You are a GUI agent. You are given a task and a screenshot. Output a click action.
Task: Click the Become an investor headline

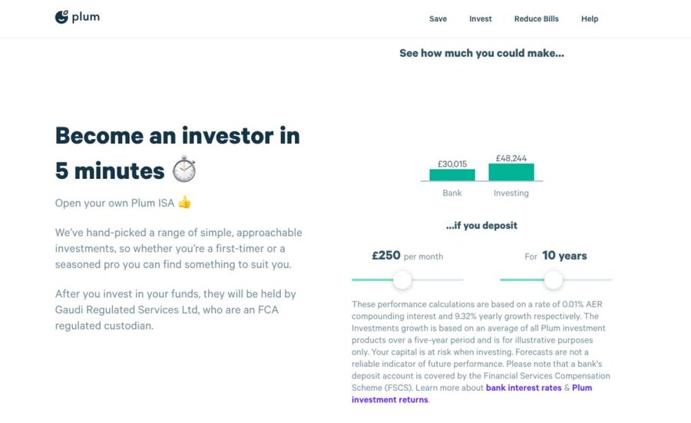click(x=177, y=153)
